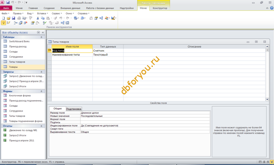Open the Сервис dropdown menu
This screenshot has height=165, width=274.
pos(57,14)
